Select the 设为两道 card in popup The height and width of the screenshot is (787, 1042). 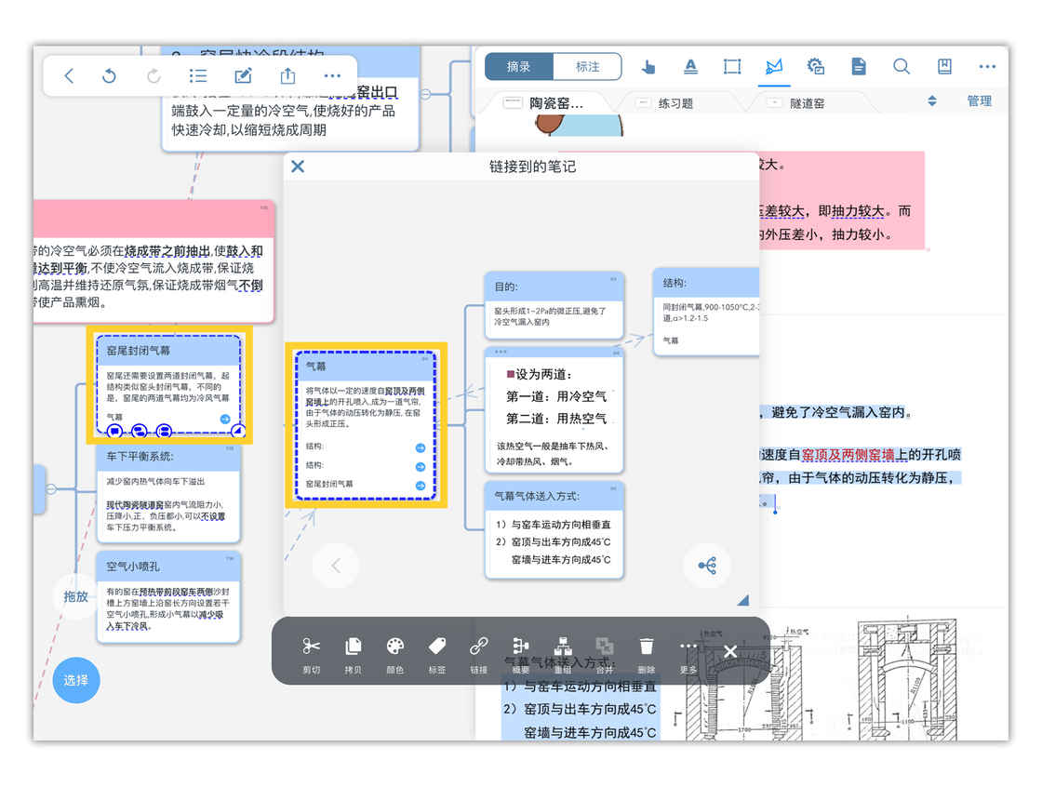(554, 410)
